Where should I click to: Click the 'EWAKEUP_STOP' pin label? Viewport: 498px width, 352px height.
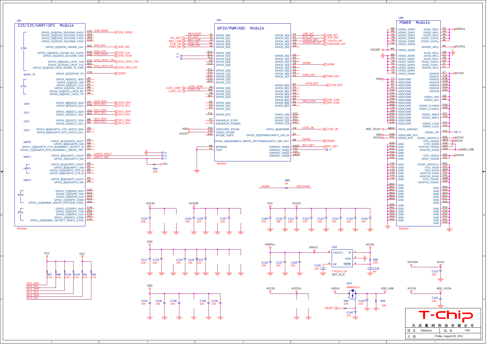(227, 121)
